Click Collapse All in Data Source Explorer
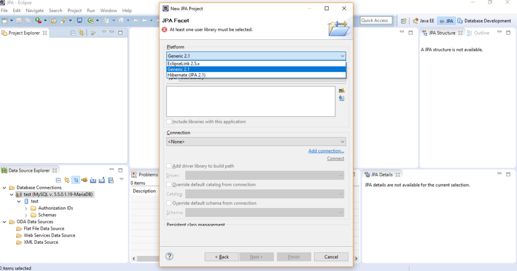Viewport: 517px width, 271px height. pos(58,180)
